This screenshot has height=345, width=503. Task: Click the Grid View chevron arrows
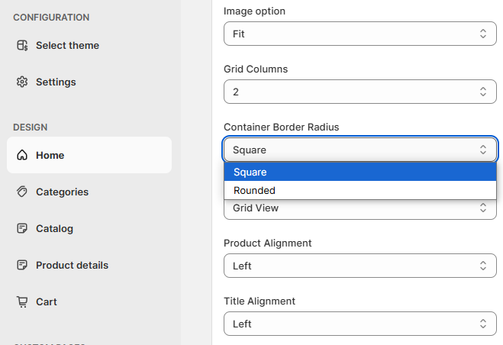(x=483, y=208)
